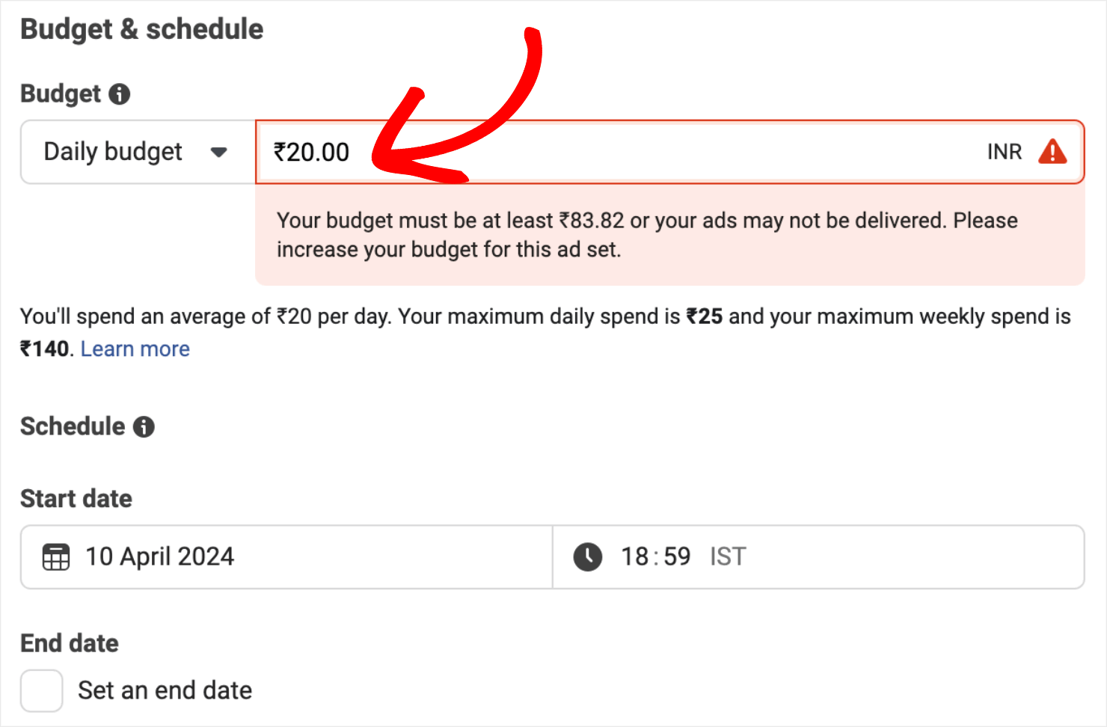Click the calendar icon in Start date

[56, 557]
